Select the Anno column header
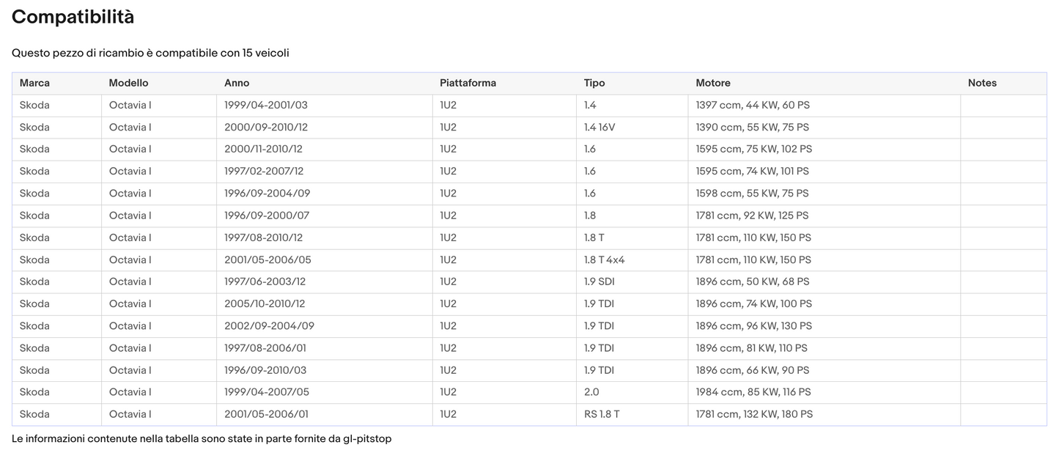 (x=237, y=83)
